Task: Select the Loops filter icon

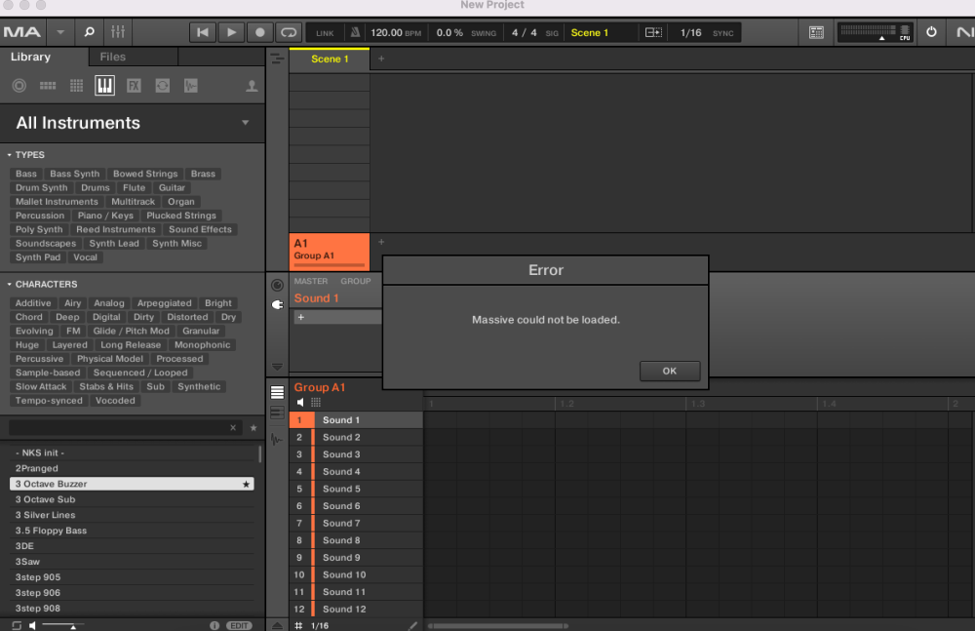Action: (162, 86)
